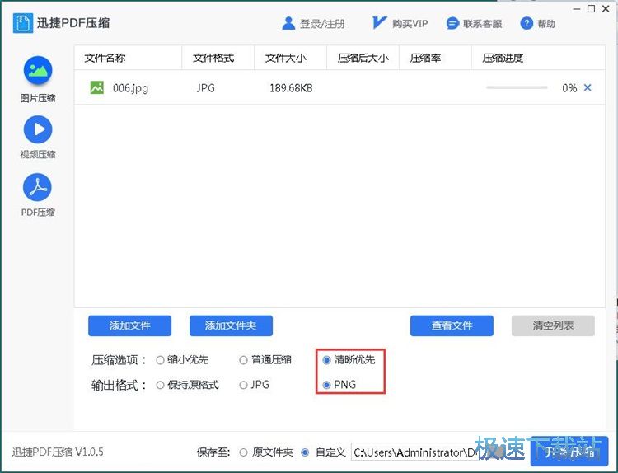Remove 006.jpg with the blue X

point(588,87)
